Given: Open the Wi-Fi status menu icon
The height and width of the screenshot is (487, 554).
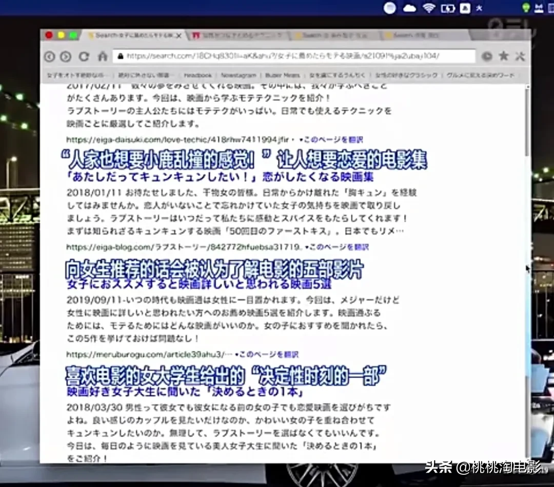Looking at the screenshot, I should (428, 8).
